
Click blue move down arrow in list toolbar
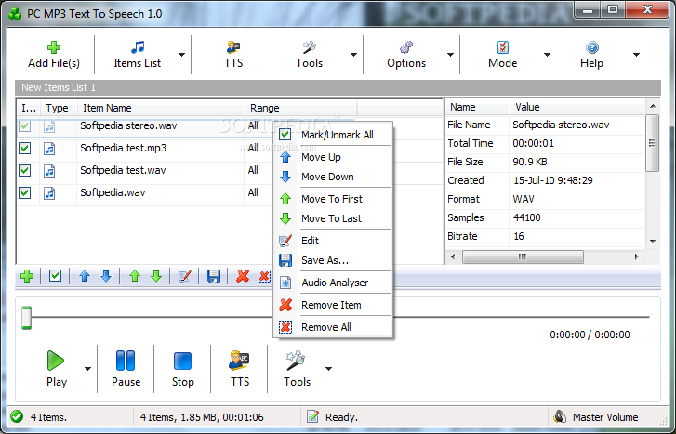click(x=106, y=276)
